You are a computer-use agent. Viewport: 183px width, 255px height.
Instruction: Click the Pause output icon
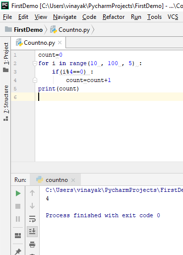pyautogui.click(x=18, y=219)
